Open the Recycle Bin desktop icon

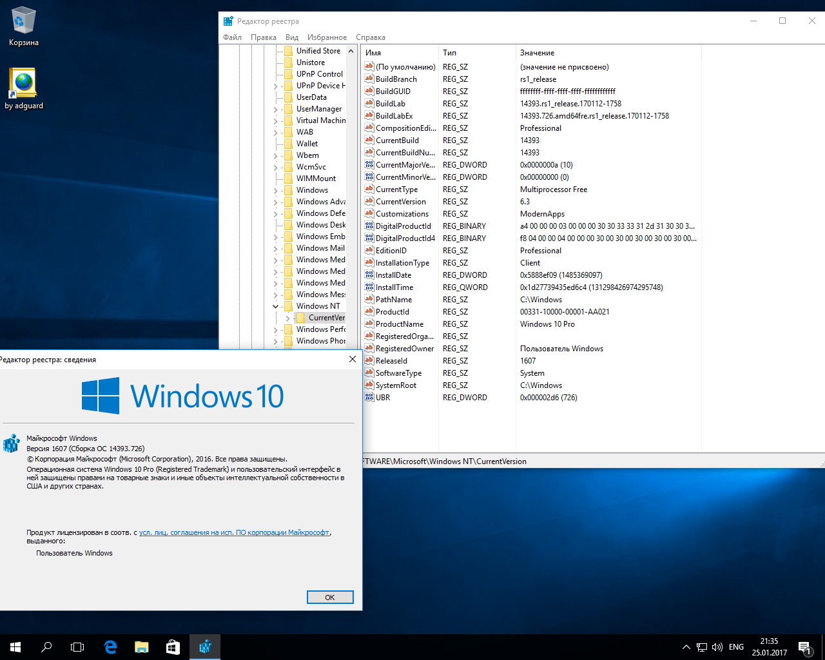point(23,26)
